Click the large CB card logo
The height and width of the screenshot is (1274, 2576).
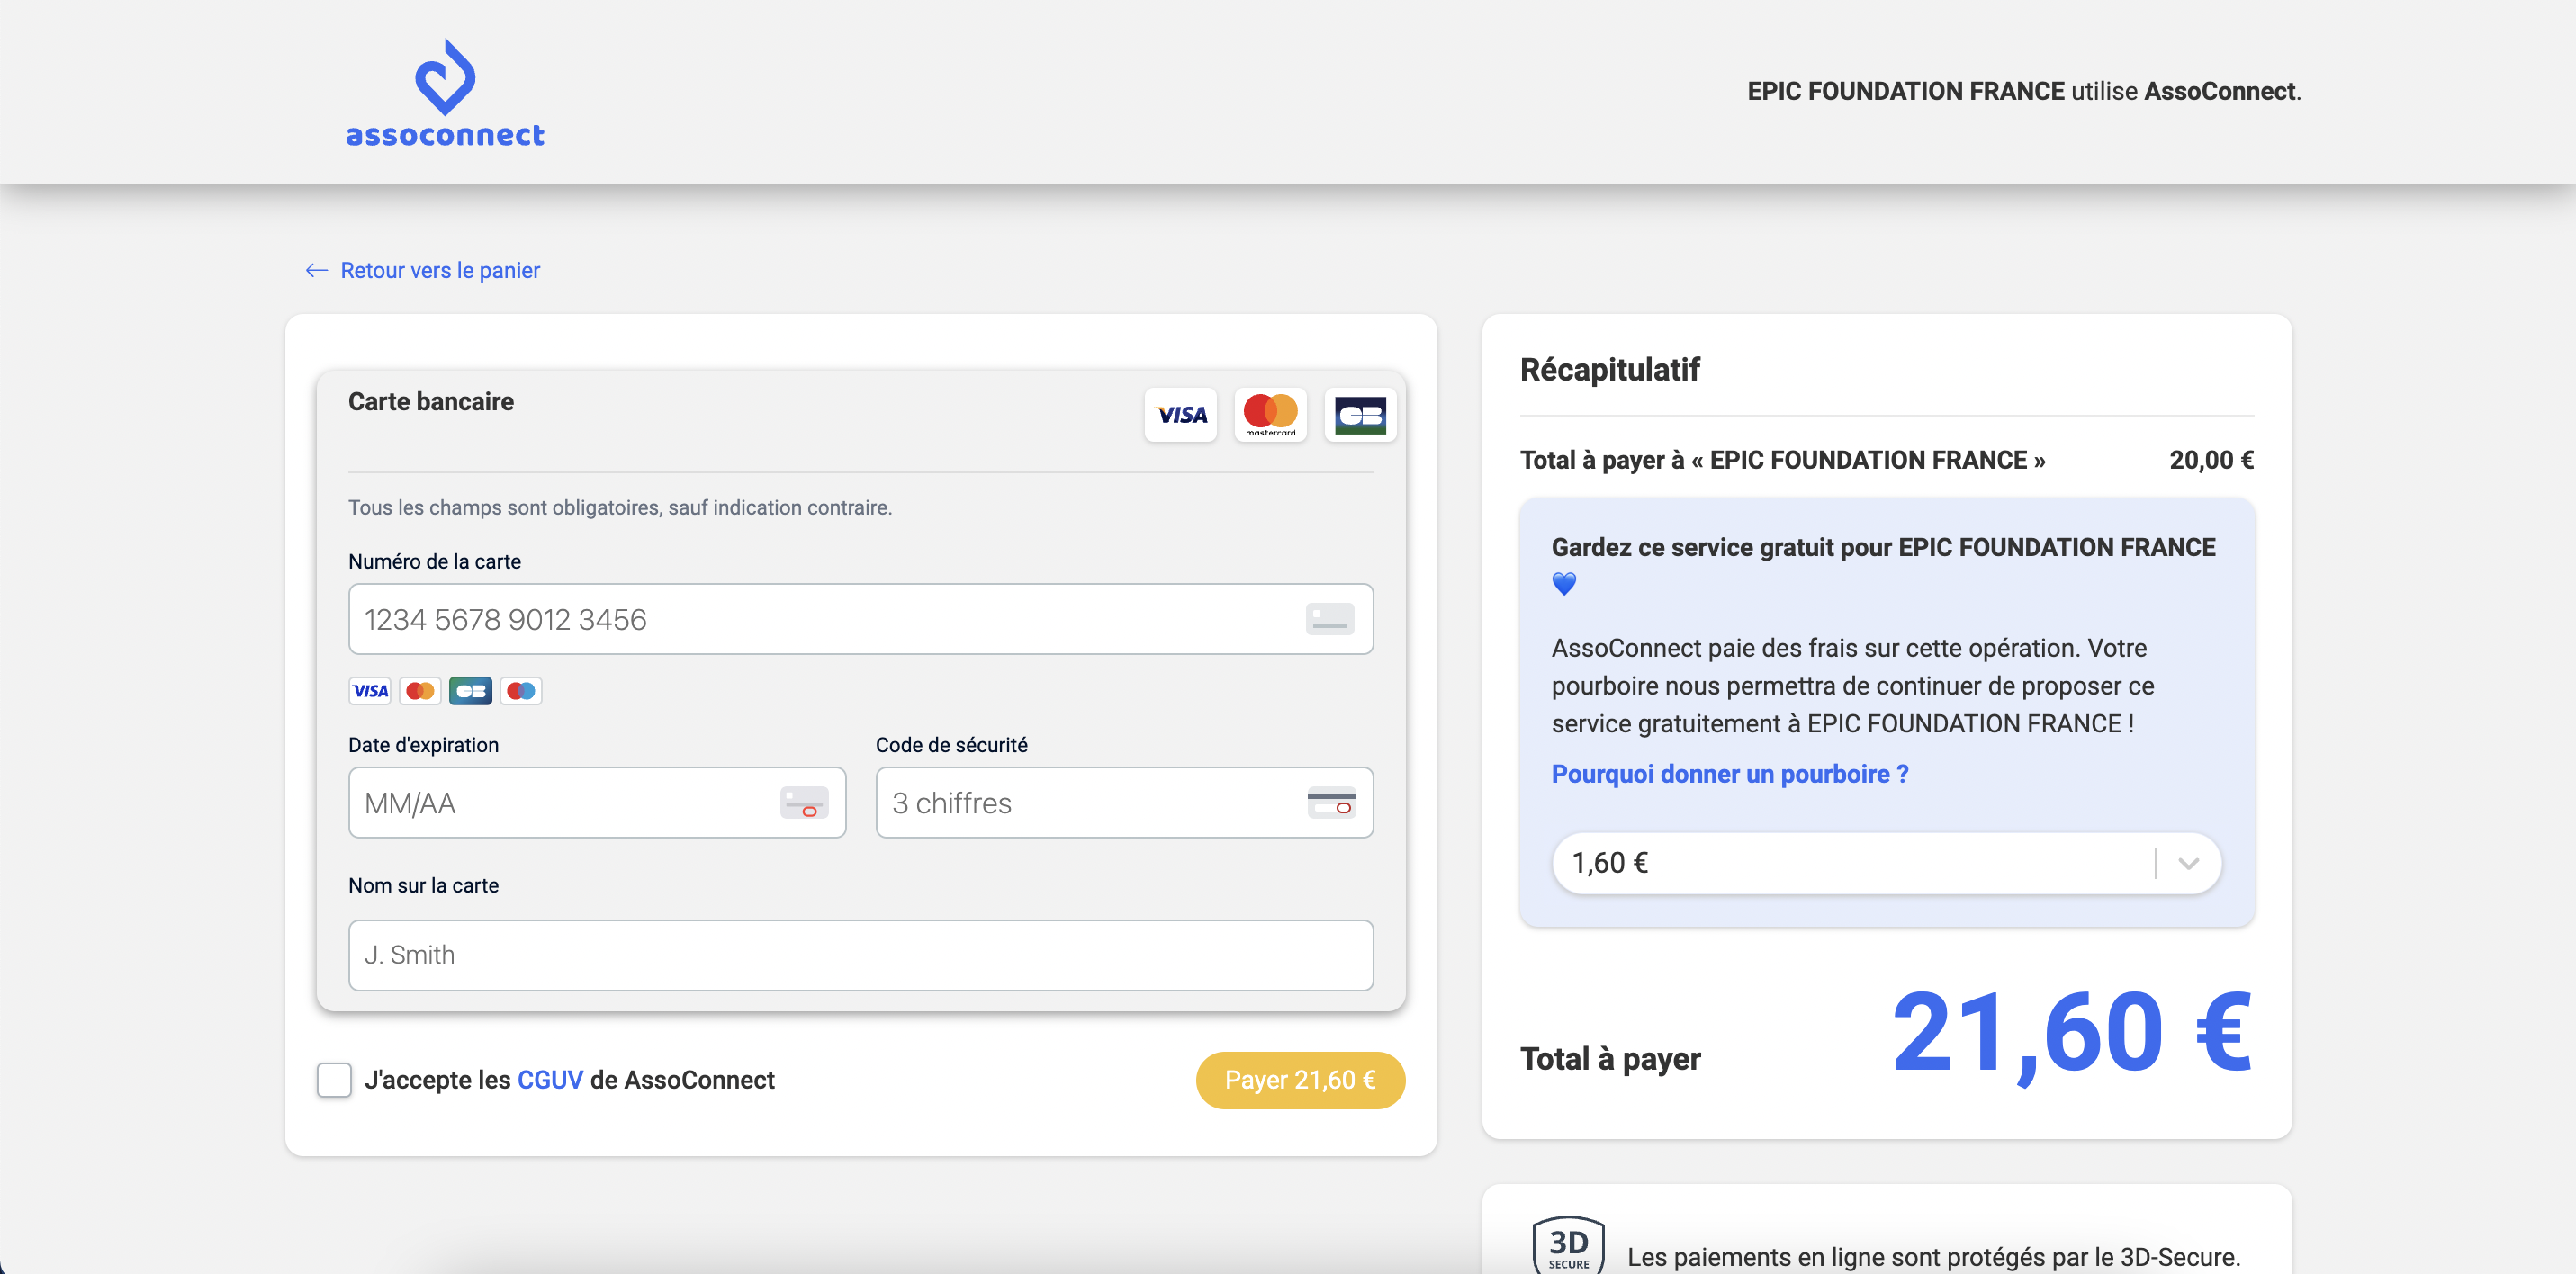pos(1360,414)
